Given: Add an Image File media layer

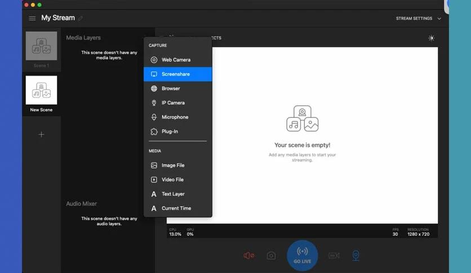Looking at the screenshot, I should pos(173,165).
